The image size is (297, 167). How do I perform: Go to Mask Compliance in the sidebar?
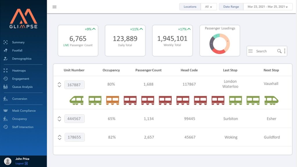click(x=23, y=111)
